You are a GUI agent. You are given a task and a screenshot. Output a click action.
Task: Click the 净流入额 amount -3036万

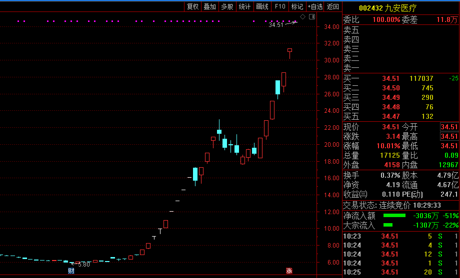pos(425,216)
